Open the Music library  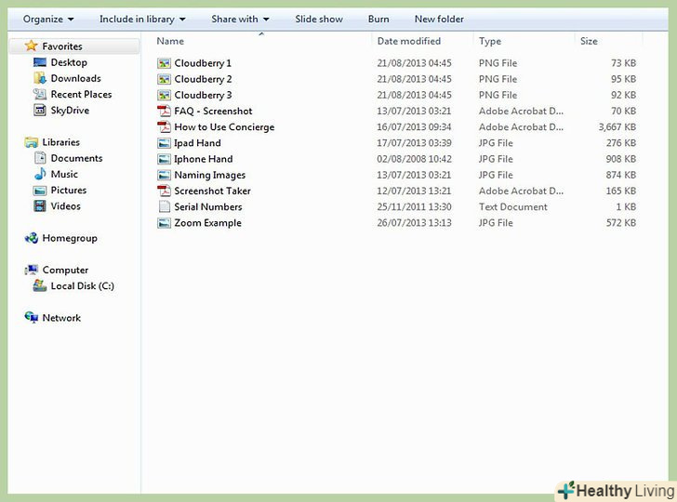(64, 174)
